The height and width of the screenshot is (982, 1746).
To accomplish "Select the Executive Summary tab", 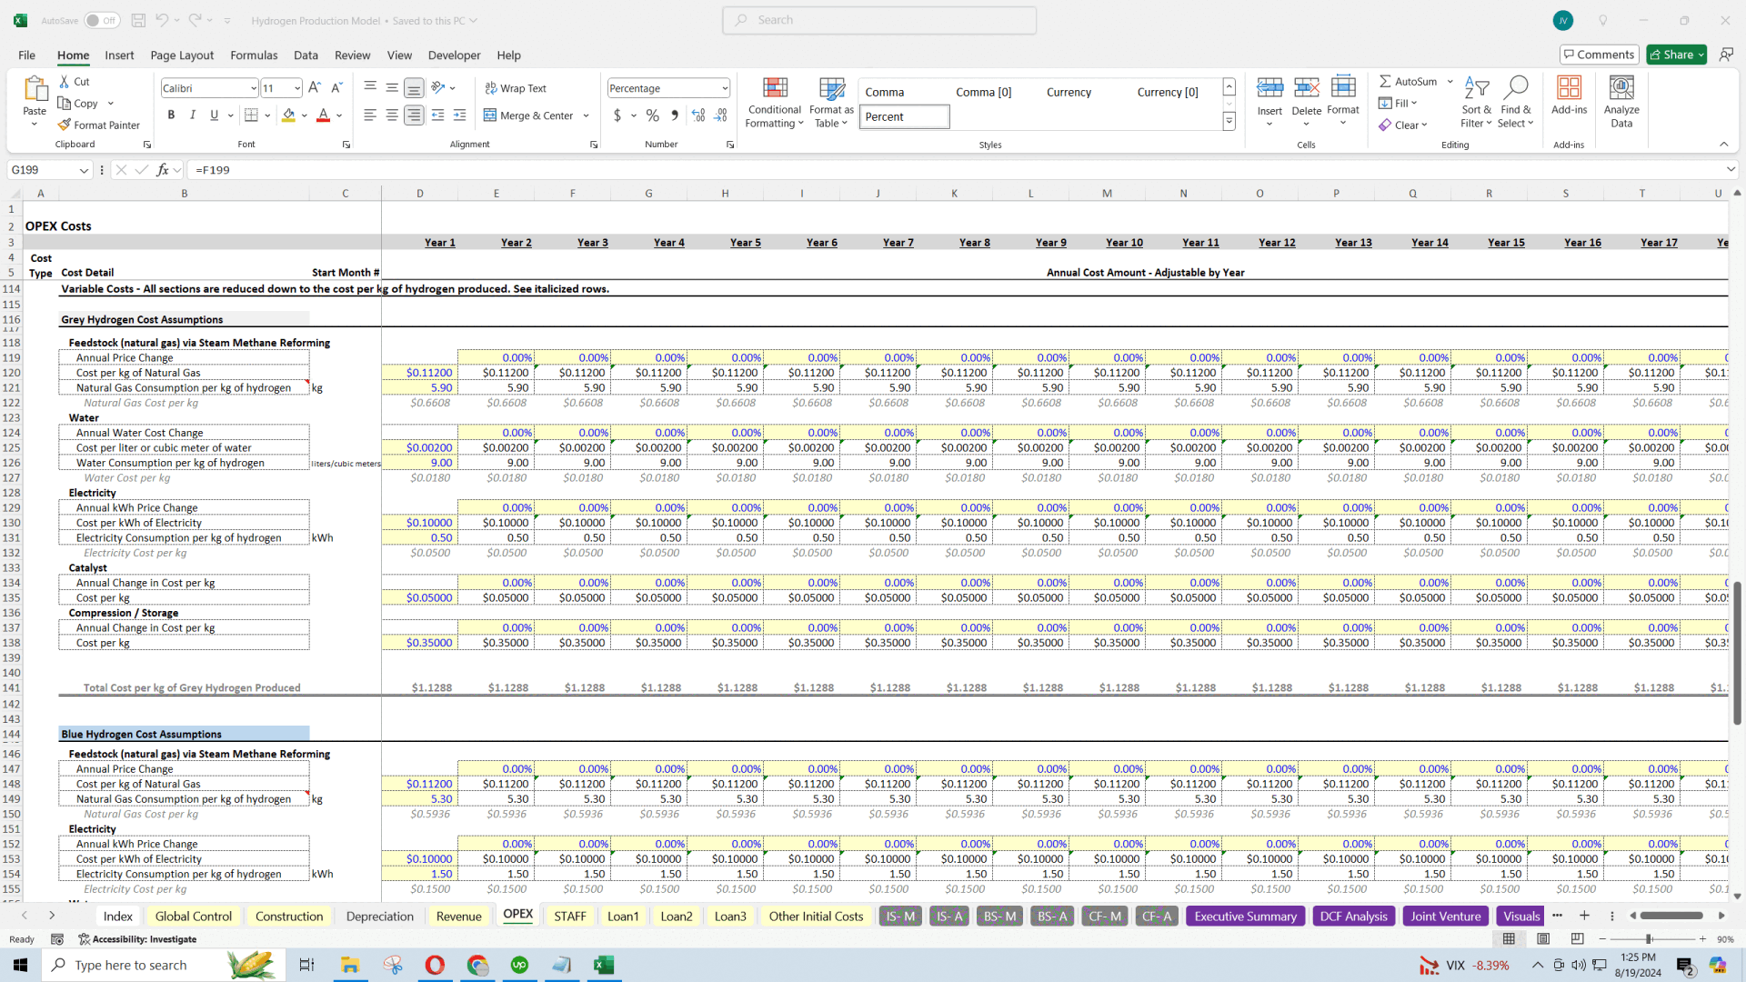I will click(1245, 915).
